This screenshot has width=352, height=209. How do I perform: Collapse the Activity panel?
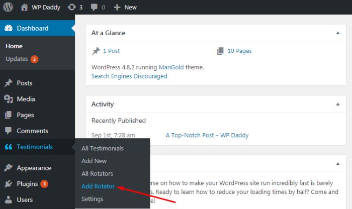click(x=337, y=104)
